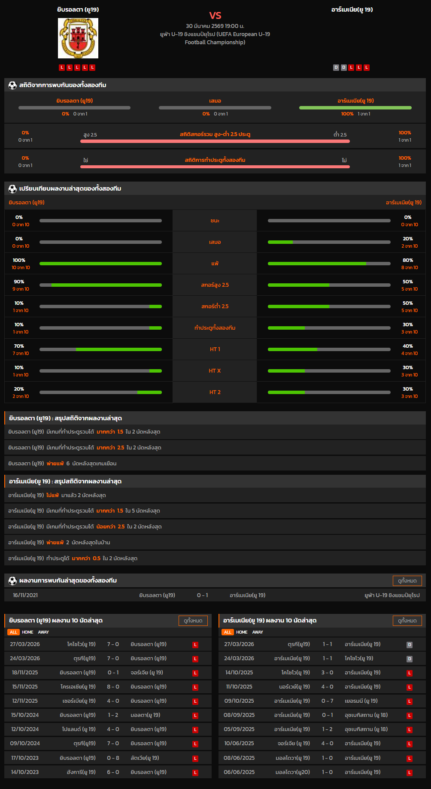The image size is (431, 789).
Task: Click the soccer ball icon beside latest meetings header
Action: [x=12, y=580]
